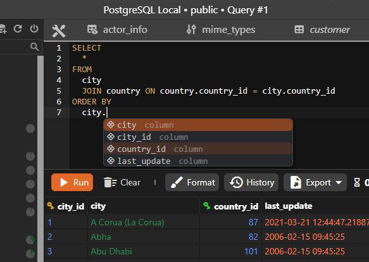Switch to the mime_types tab
The width and height of the screenshot is (369, 262).
(x=221, y=30)
